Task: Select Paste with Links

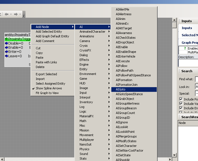Action: (53, 62)
